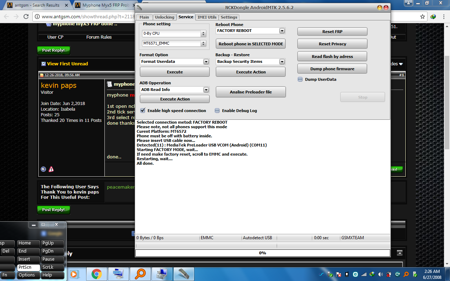Click the Action Center flag tray icon
Image resolution: width=450 pixels, height=281 pixels.
(x=339, y=274)
